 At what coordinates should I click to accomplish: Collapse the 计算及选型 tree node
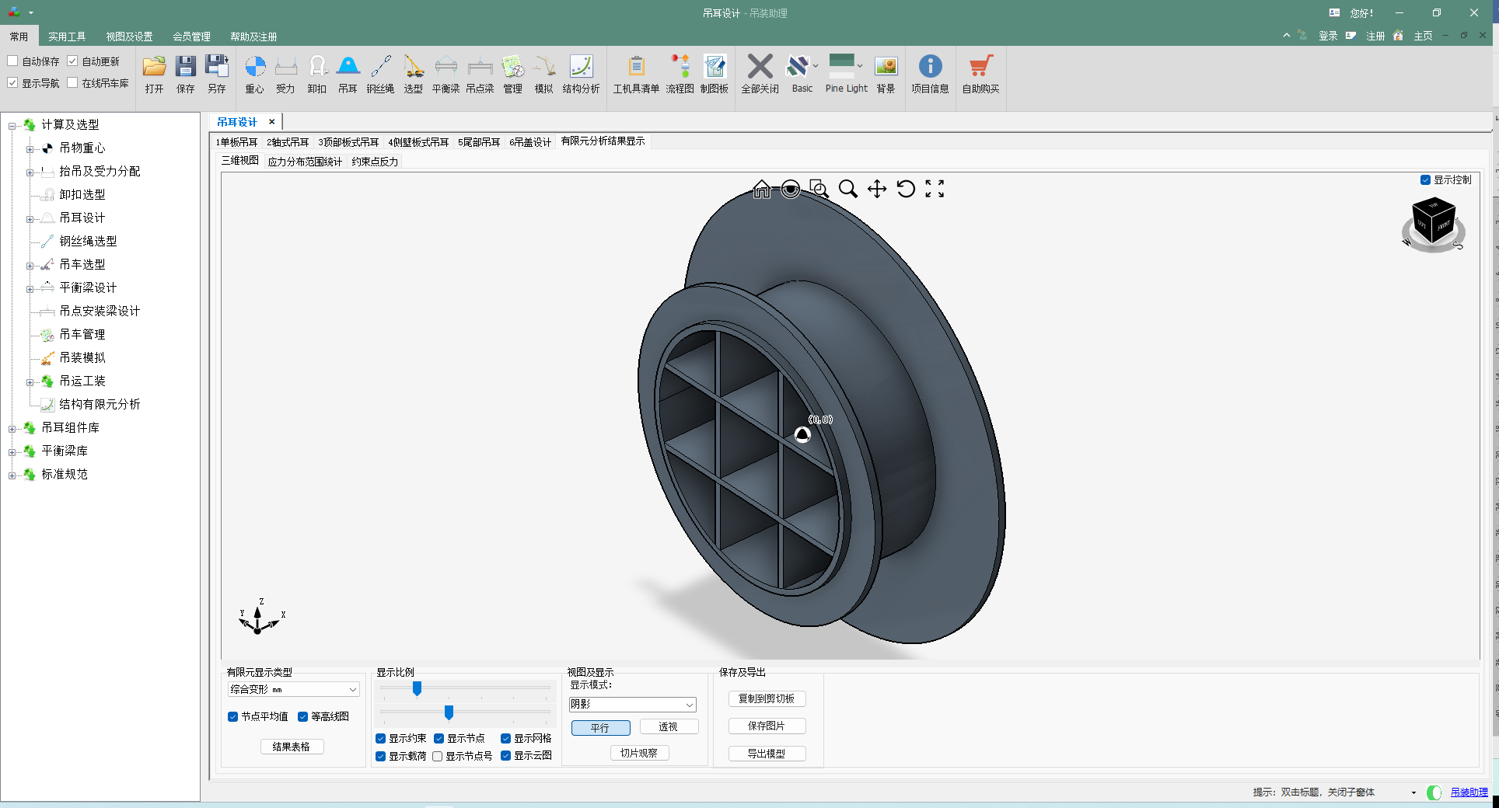pos(12,126)
